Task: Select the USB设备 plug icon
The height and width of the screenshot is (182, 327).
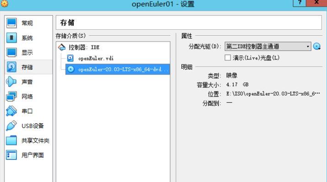Action: tap(11, 126)
